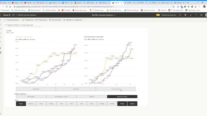207x116 pixels.
Task: Toggle the Июль month slicer
Action: point(82,104)
